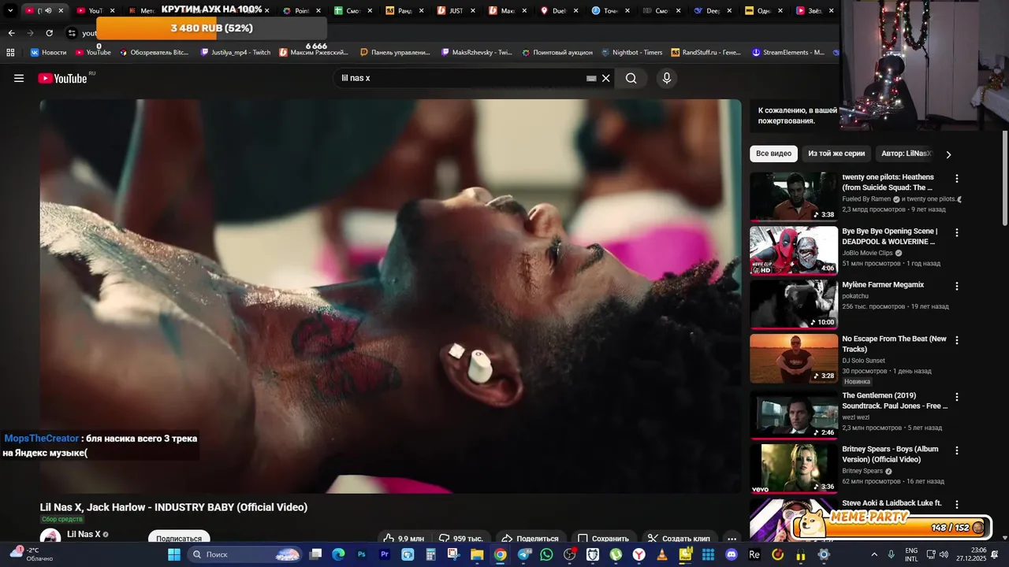The height and width of the screenshot is (567, 1009).
Task: Click the 'Создать клип' button
Action: click(x=679, y=539)
